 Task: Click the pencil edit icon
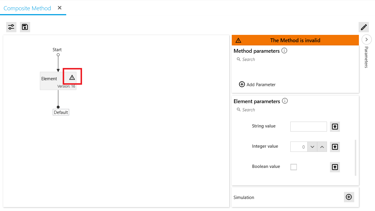tap(364, 27)
